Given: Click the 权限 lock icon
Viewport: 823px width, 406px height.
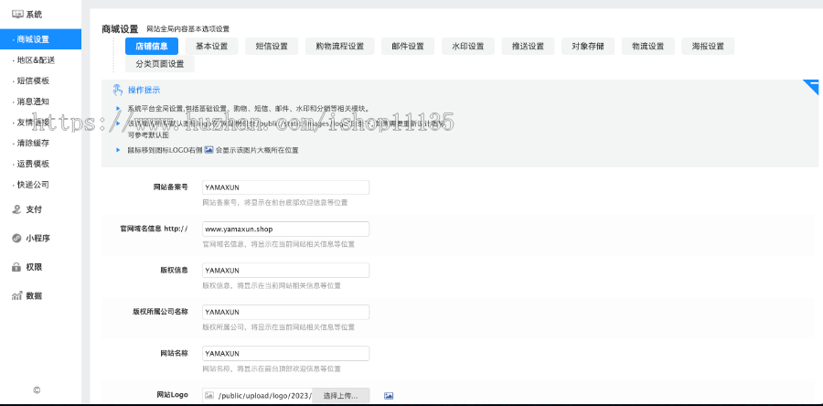Looking at the screenshot, I should [16, 267].
